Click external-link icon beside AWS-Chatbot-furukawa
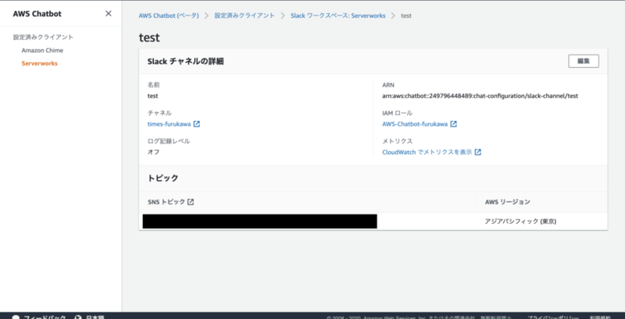 [x=454, y=124]
